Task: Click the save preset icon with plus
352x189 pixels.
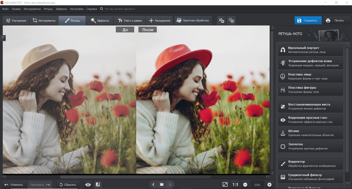Action: [x=221, y=21]
